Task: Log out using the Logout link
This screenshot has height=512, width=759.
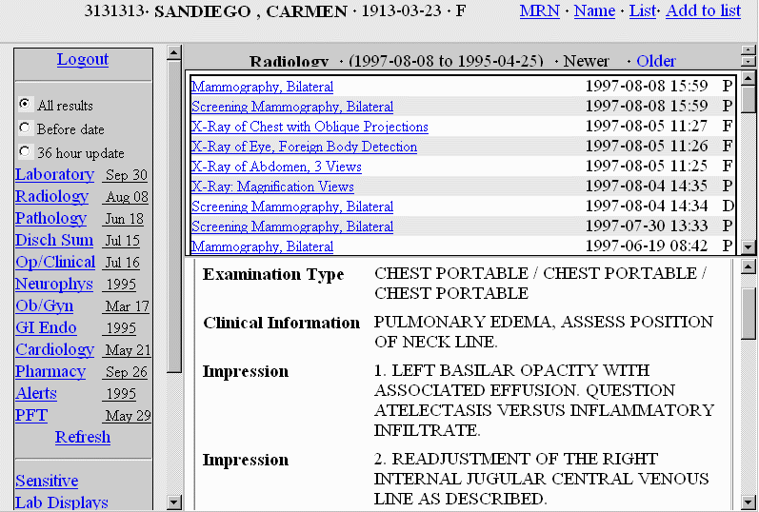Action: point(83,59)
